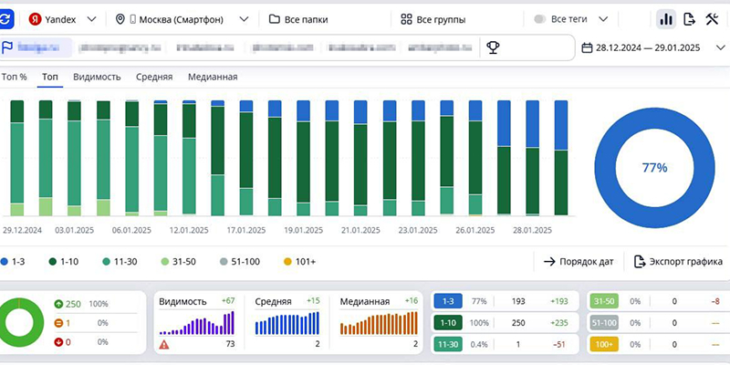Toggle the 11-30 legend series
Viewport: 730px width, 365px height.
pyautogui.click(x=120, y=262)
